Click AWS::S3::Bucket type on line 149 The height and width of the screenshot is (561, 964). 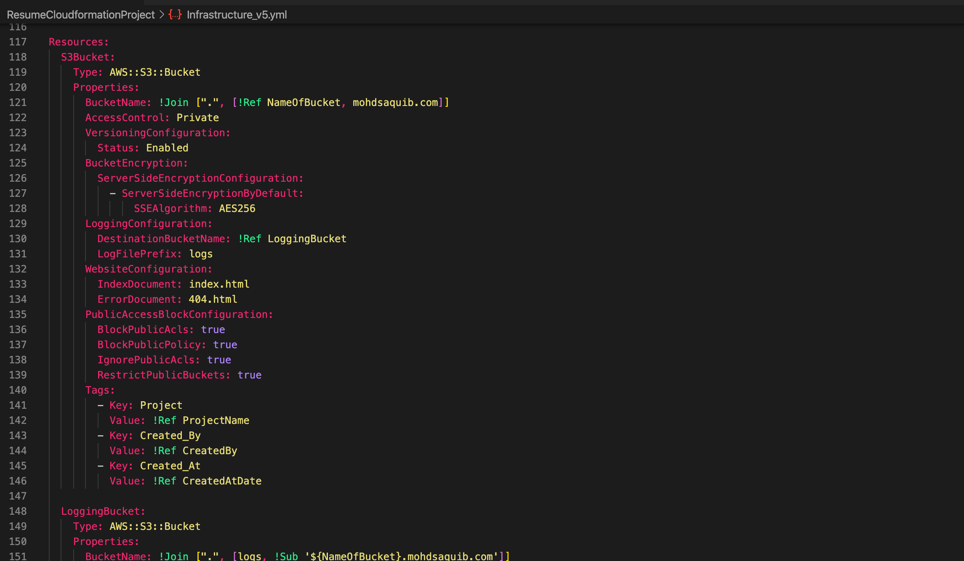coord(155,527)
